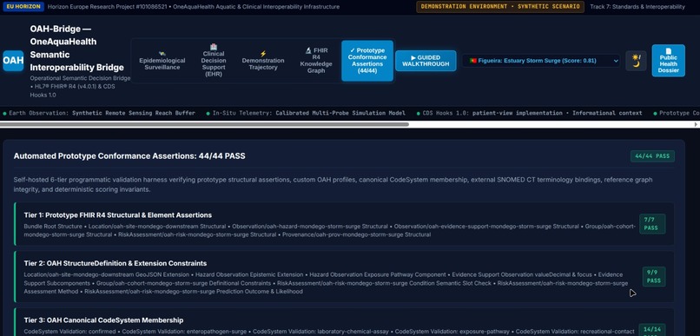Click the Demonstration Environment banner label

click(500, 7)
